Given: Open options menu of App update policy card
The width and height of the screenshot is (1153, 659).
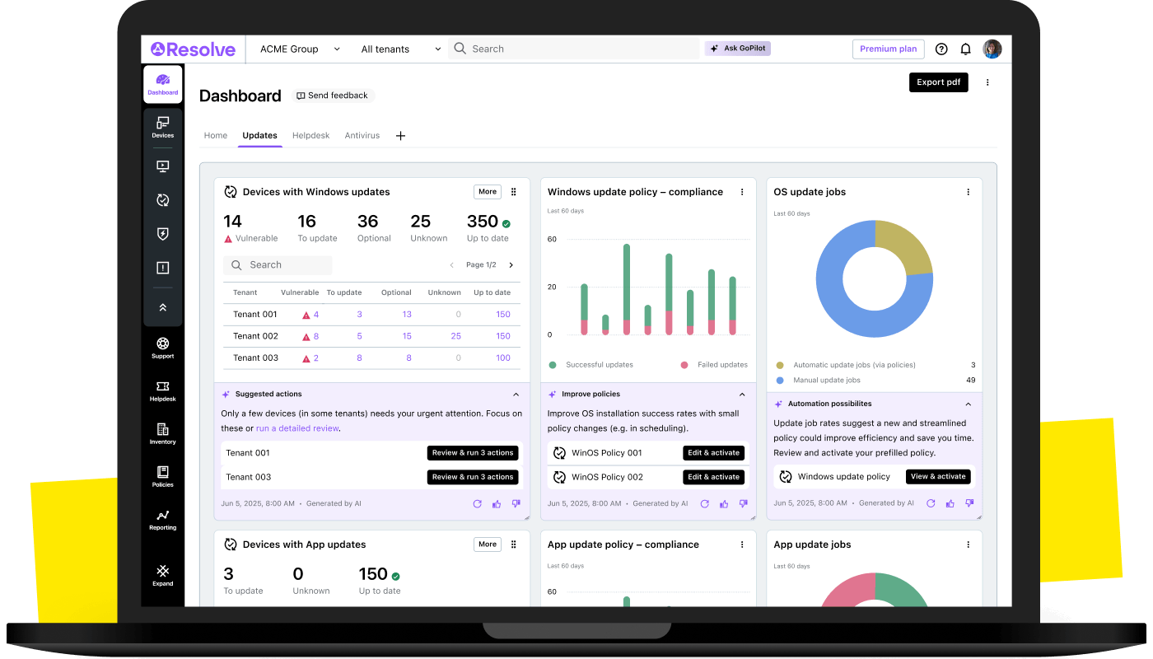Looking at the screenshot, I should pyautogui.click(x=742, y=544).
